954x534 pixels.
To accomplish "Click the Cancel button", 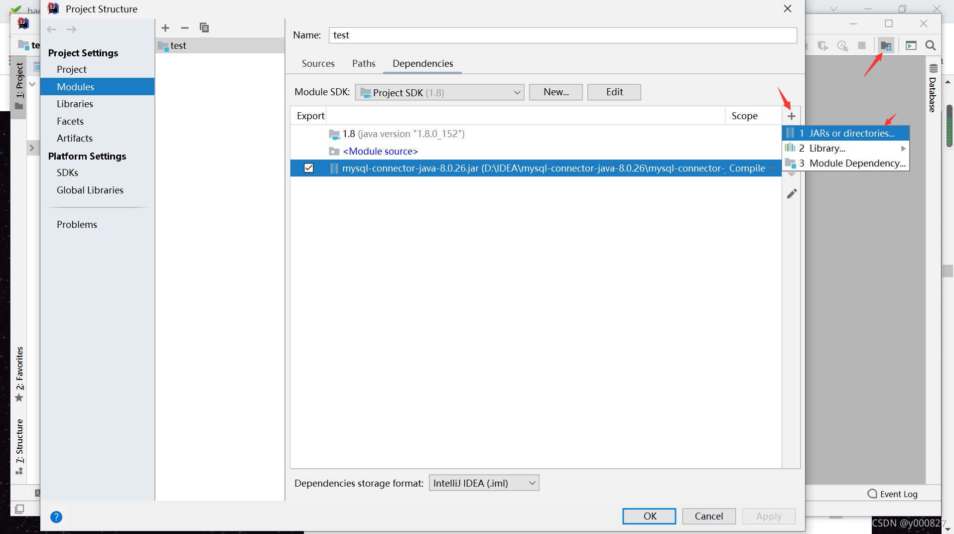I will (709, 517).
